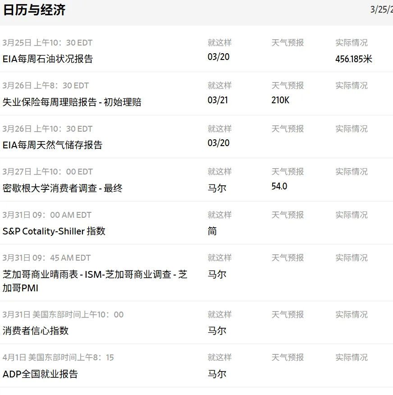
Task: Click the 03/20 date under the oil report
Action: (219, 59)
